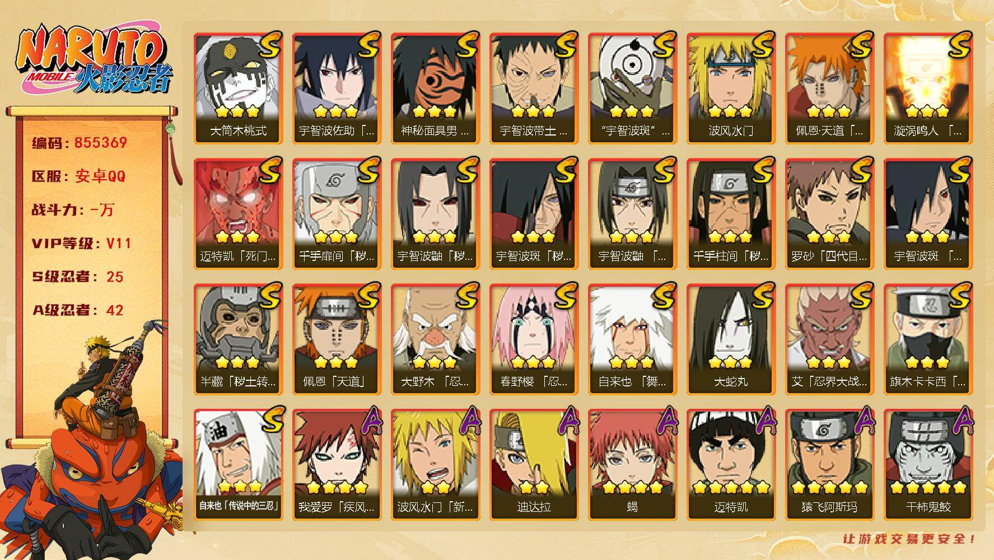Click the VIP等级: V11 label
Image resolution: width=994 pixels, height=560 pixels.
tap(81, 244)
